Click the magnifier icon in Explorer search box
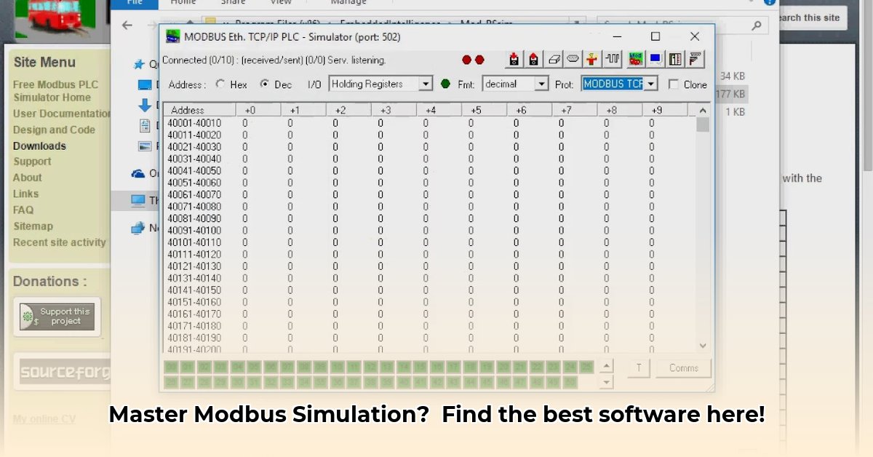Viewport: 873px width, 457px height. [757, 25]
